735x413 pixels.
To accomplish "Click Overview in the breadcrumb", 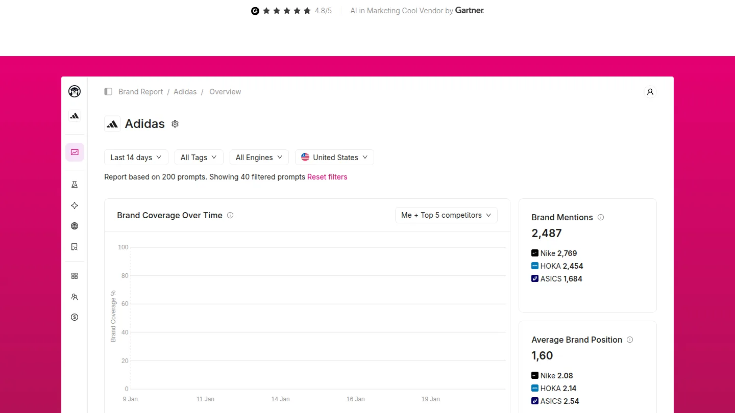I will [x=225, y=92].
